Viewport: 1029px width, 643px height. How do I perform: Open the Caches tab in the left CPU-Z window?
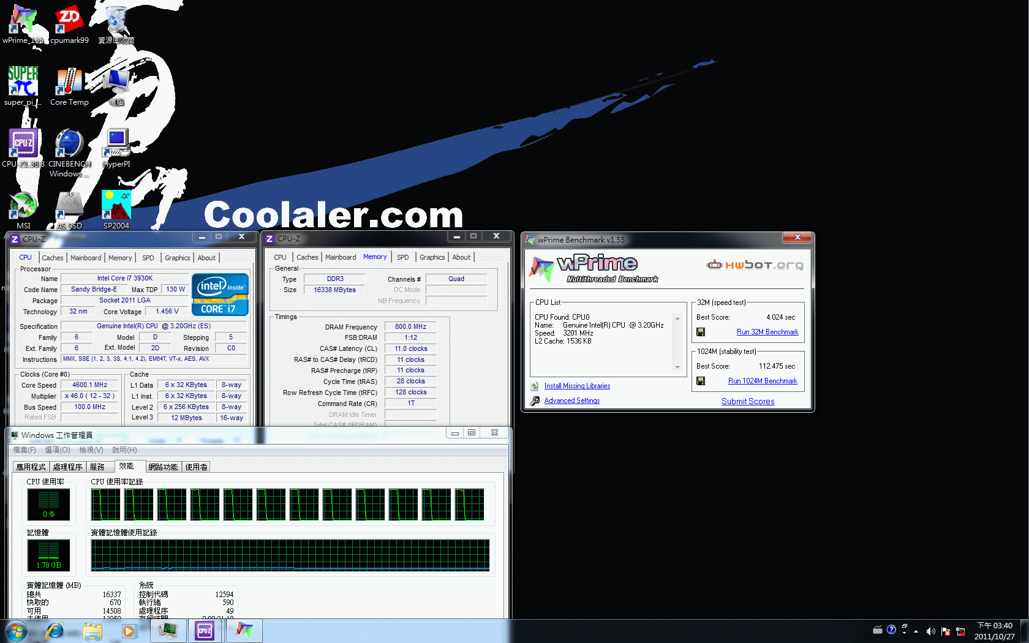tap(53, 258)
